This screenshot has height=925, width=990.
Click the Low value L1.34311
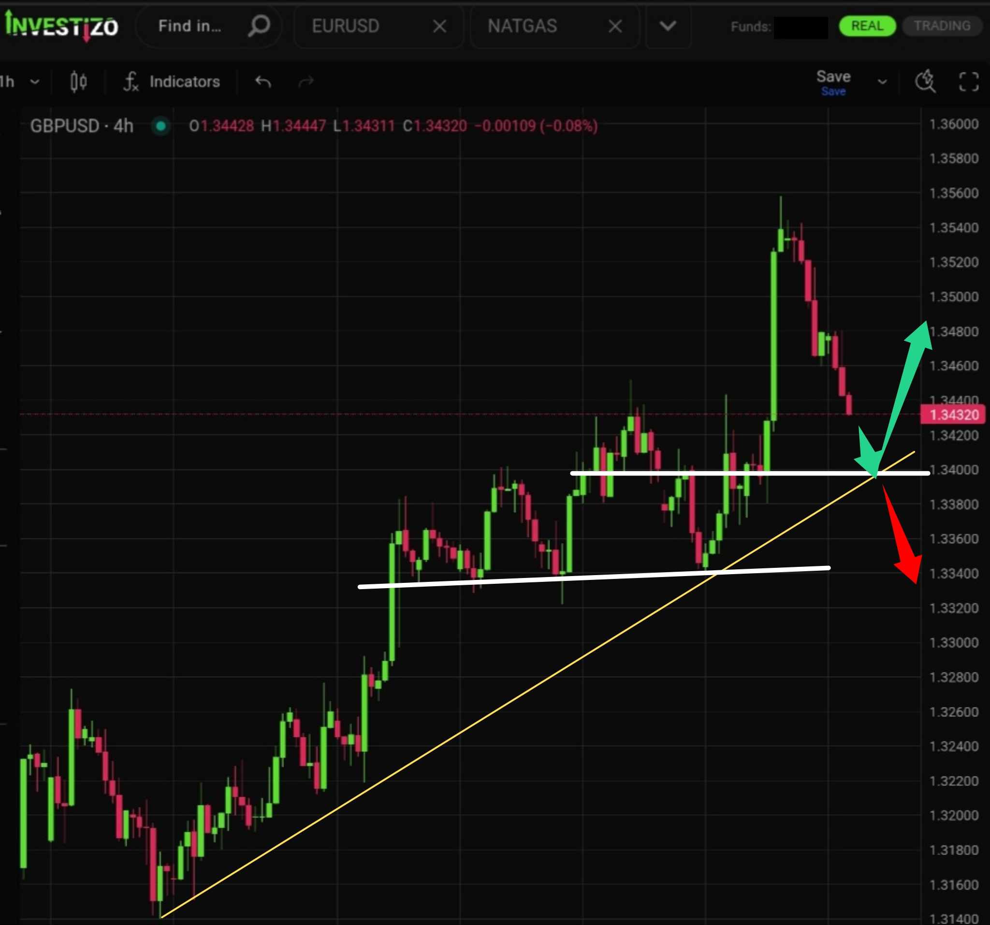364,126
